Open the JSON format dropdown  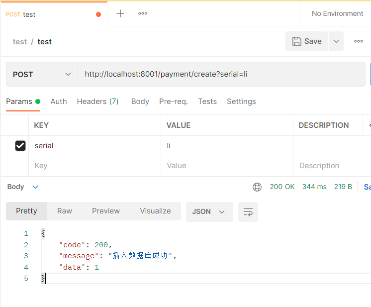(x=209, y=211)
